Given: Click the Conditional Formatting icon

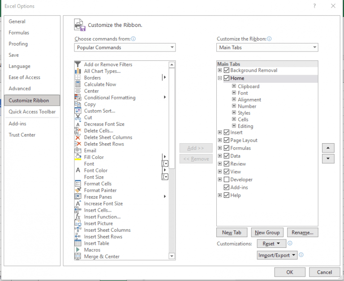Looking at the screenshot, I should coord(77,98).
